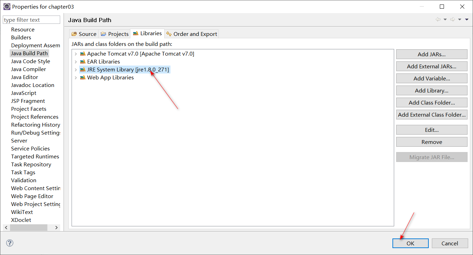Select Java Editor in the sidebar
Screen dimensions: 473x255
click(x=25, y=77)
